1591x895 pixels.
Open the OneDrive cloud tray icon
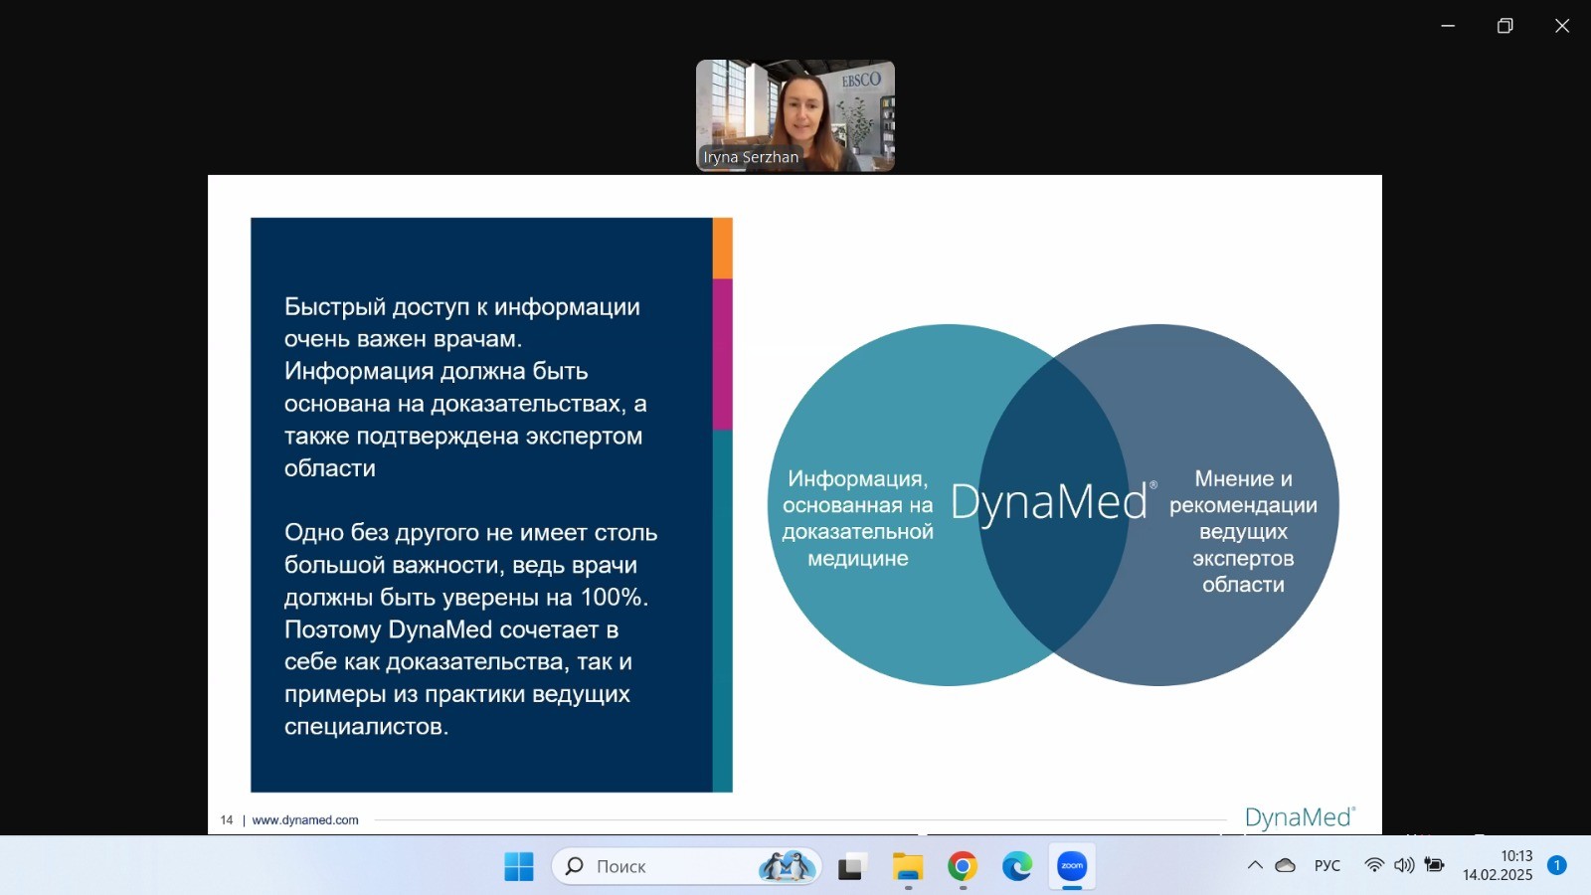click(x=1286, y=865)
